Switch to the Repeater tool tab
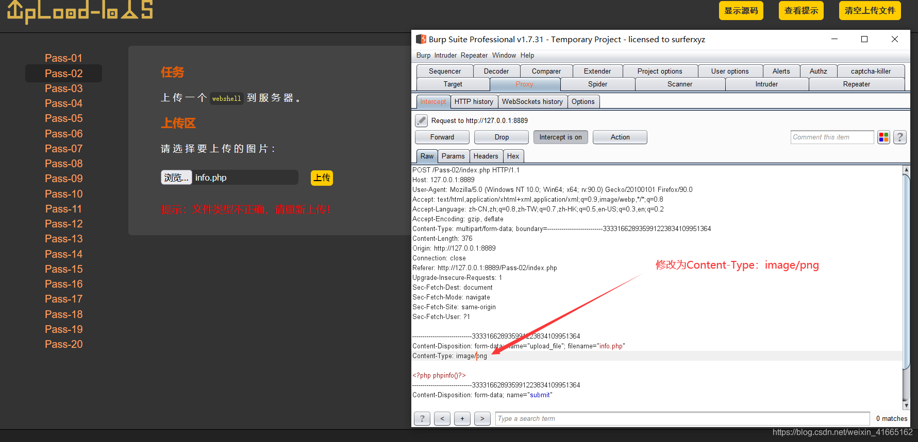The width and height of the screenshot is (918, 442). 857,84
